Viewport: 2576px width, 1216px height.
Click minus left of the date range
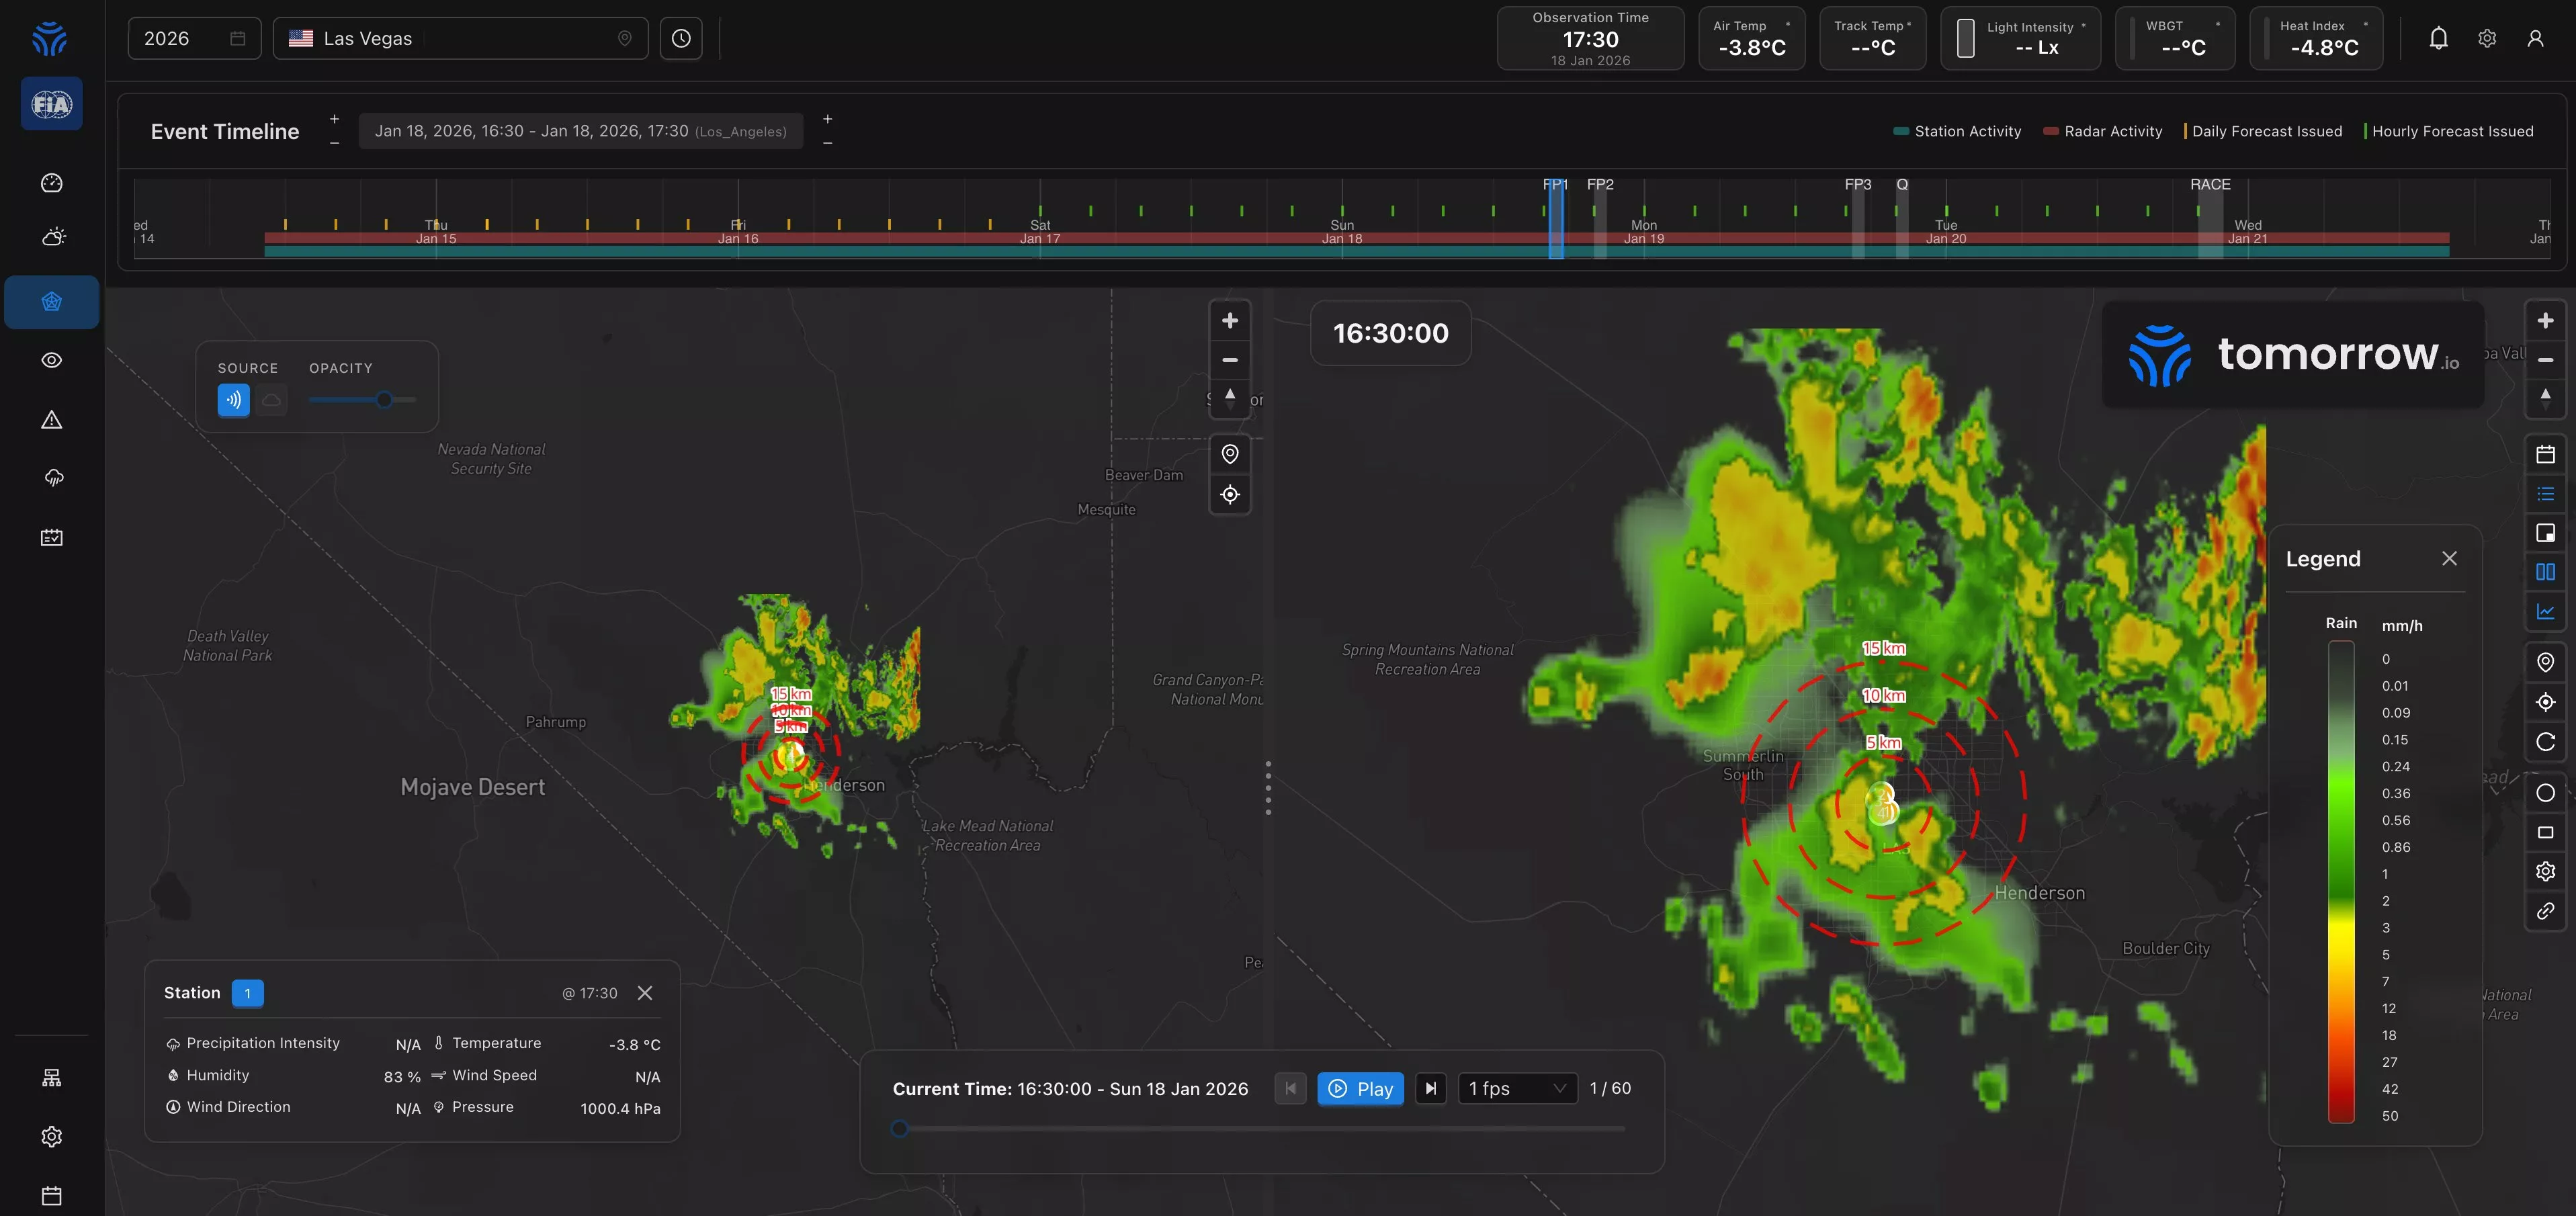click(334, 143)
